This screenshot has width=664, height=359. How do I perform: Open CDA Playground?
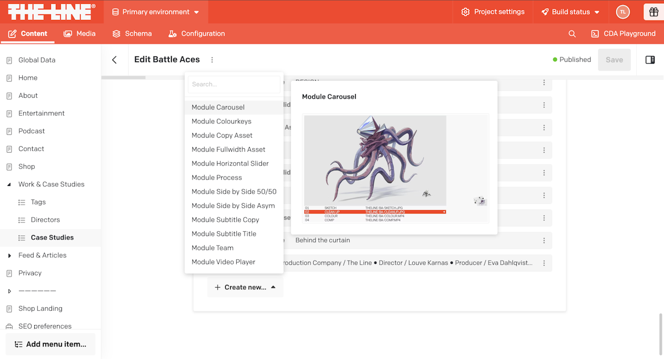(x=623, y=34)
